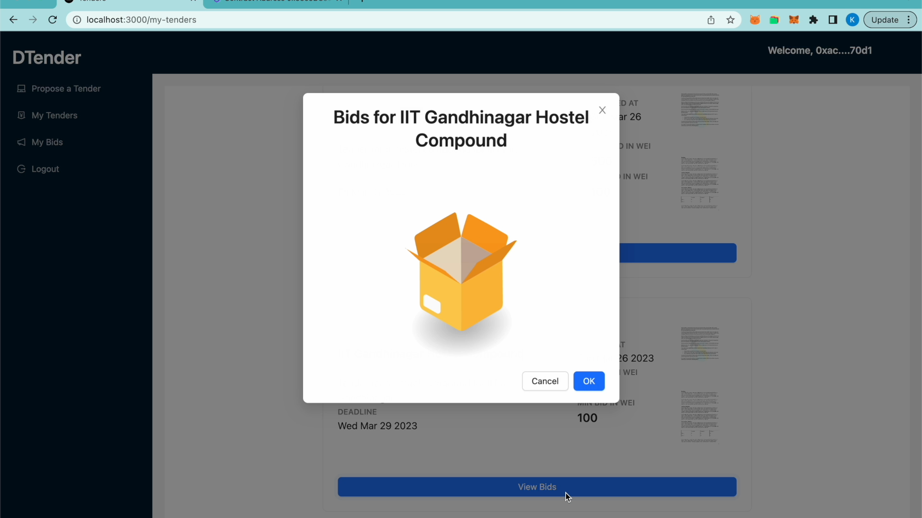Open the top document thumbnail of lower tender
Screen dimensions: 922x518
(x=700, y=343)
